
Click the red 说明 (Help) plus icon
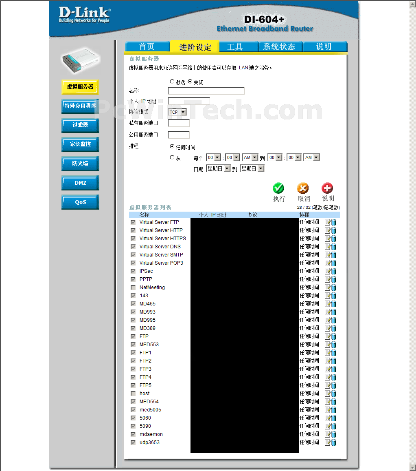pyautogui.click(x=327, y=188)
